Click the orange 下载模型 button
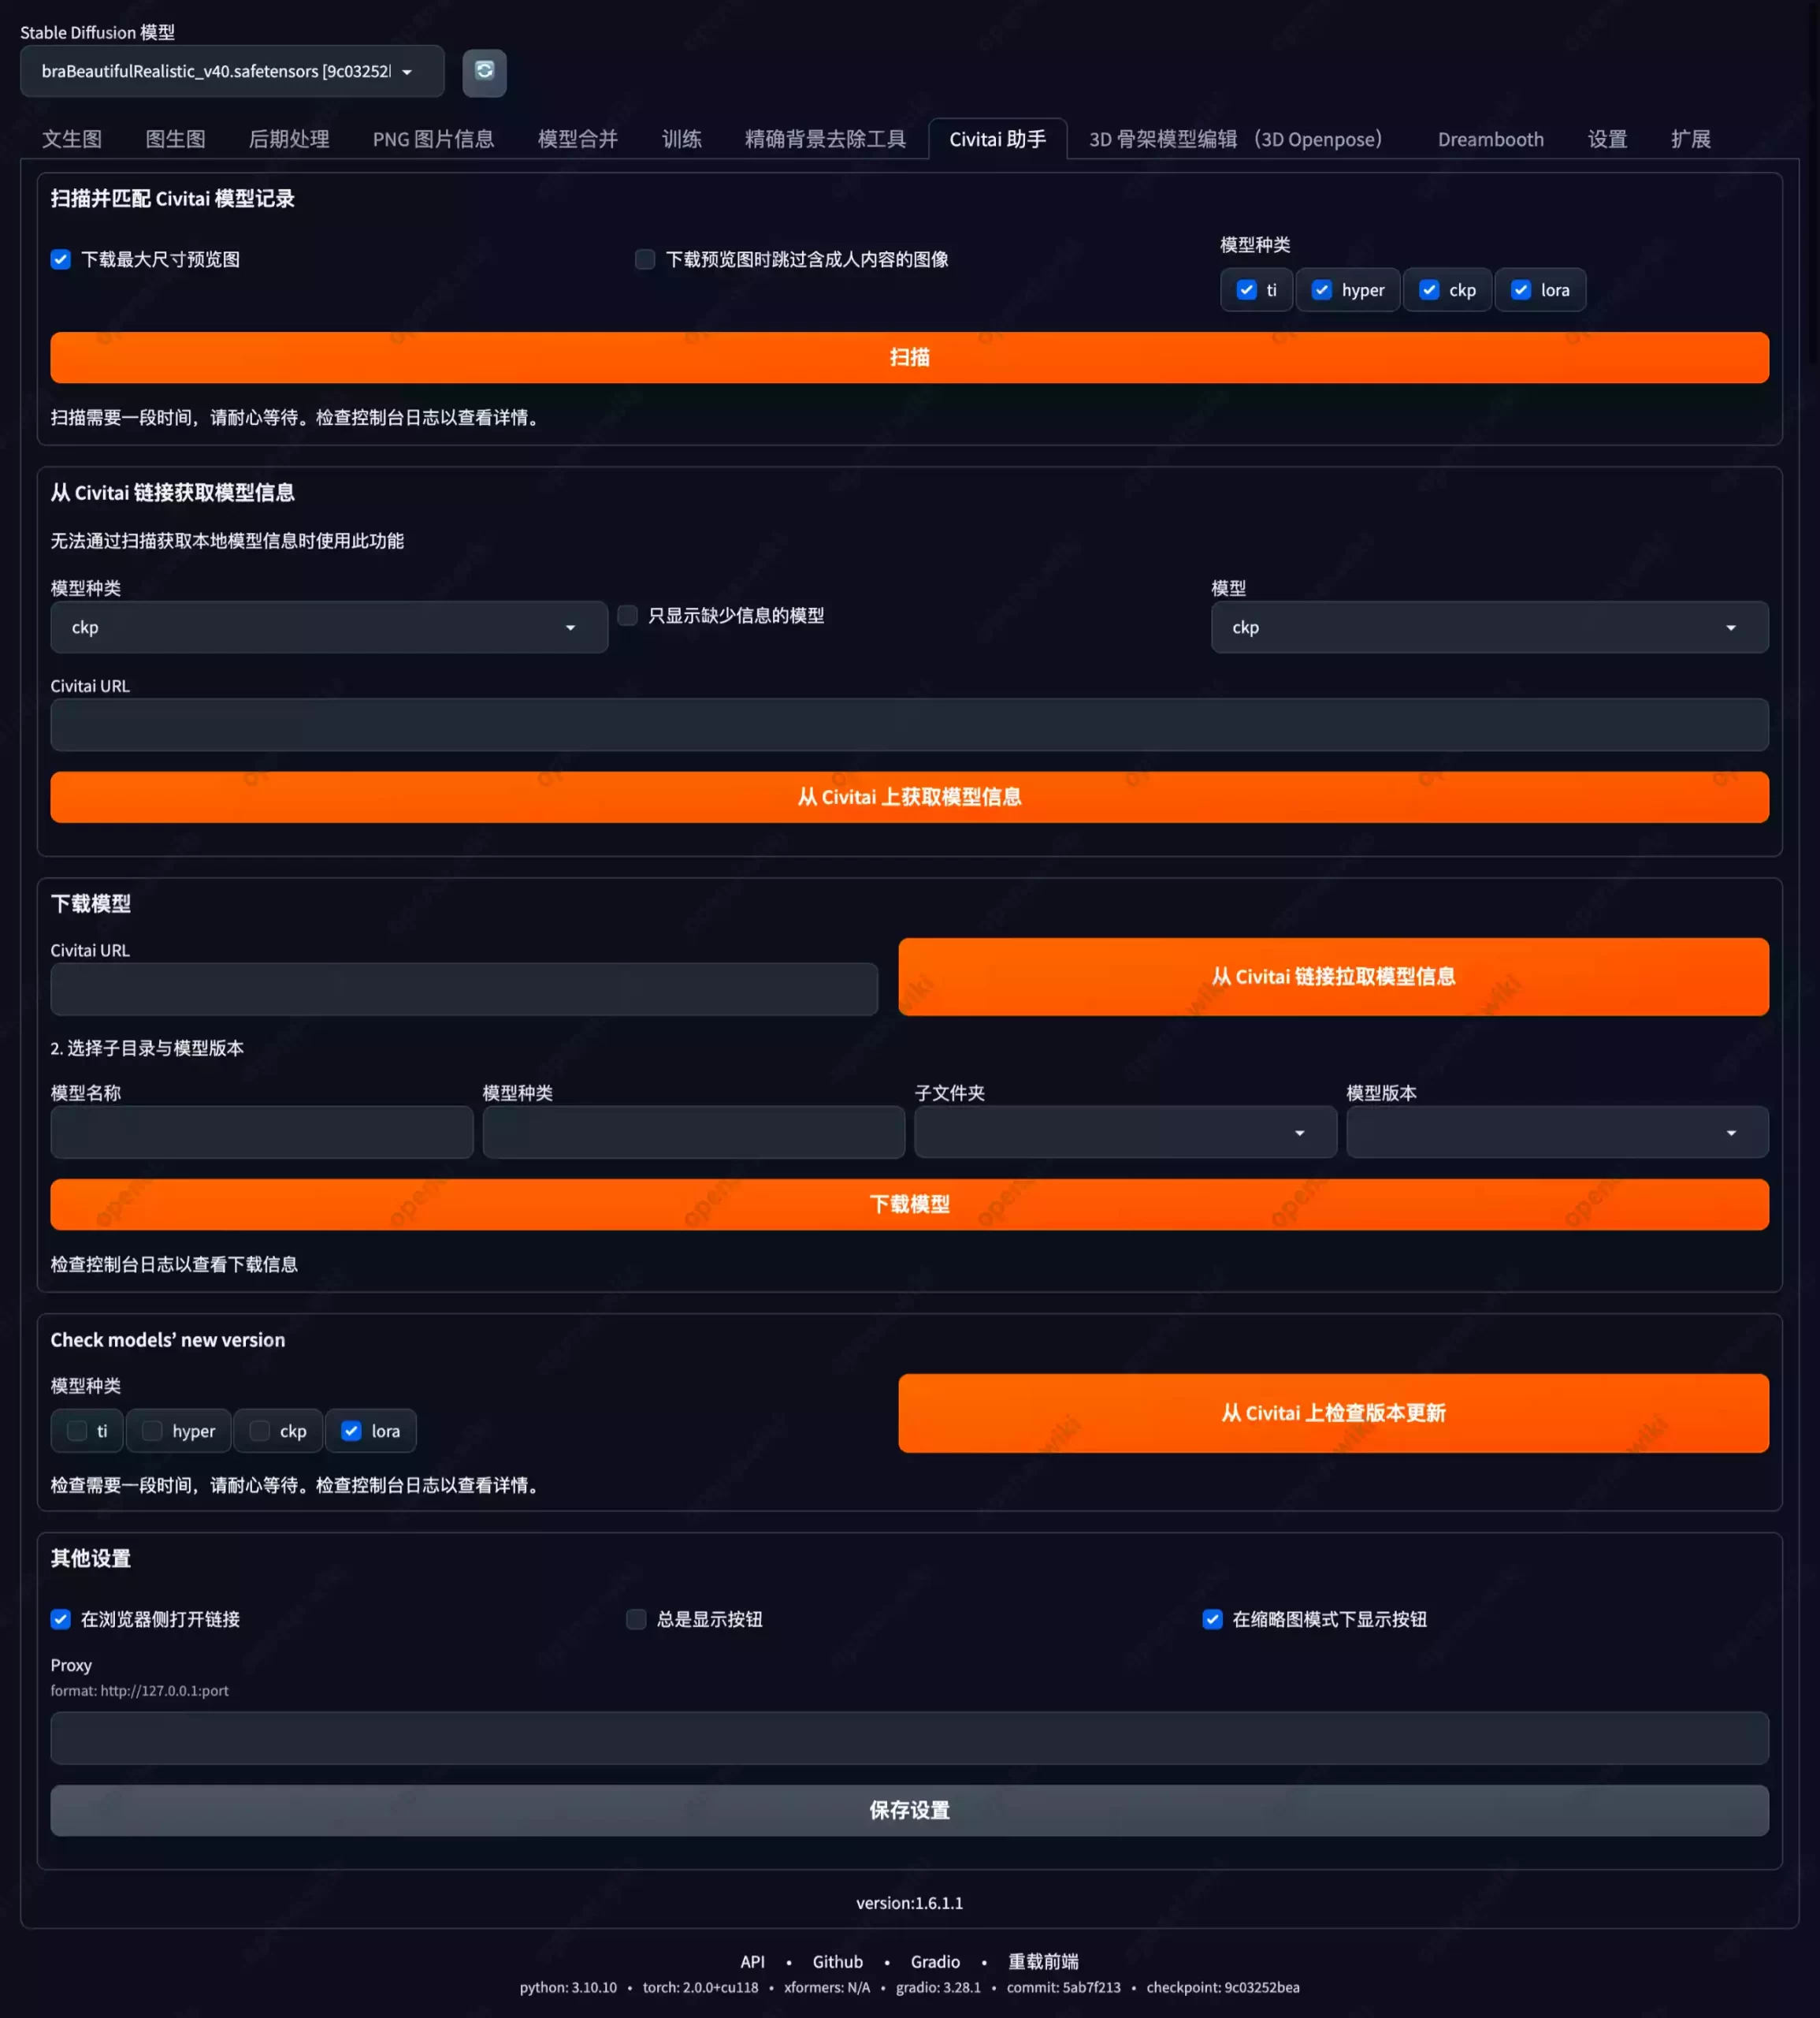The image size is (1820, 2018). (909, 1204)
